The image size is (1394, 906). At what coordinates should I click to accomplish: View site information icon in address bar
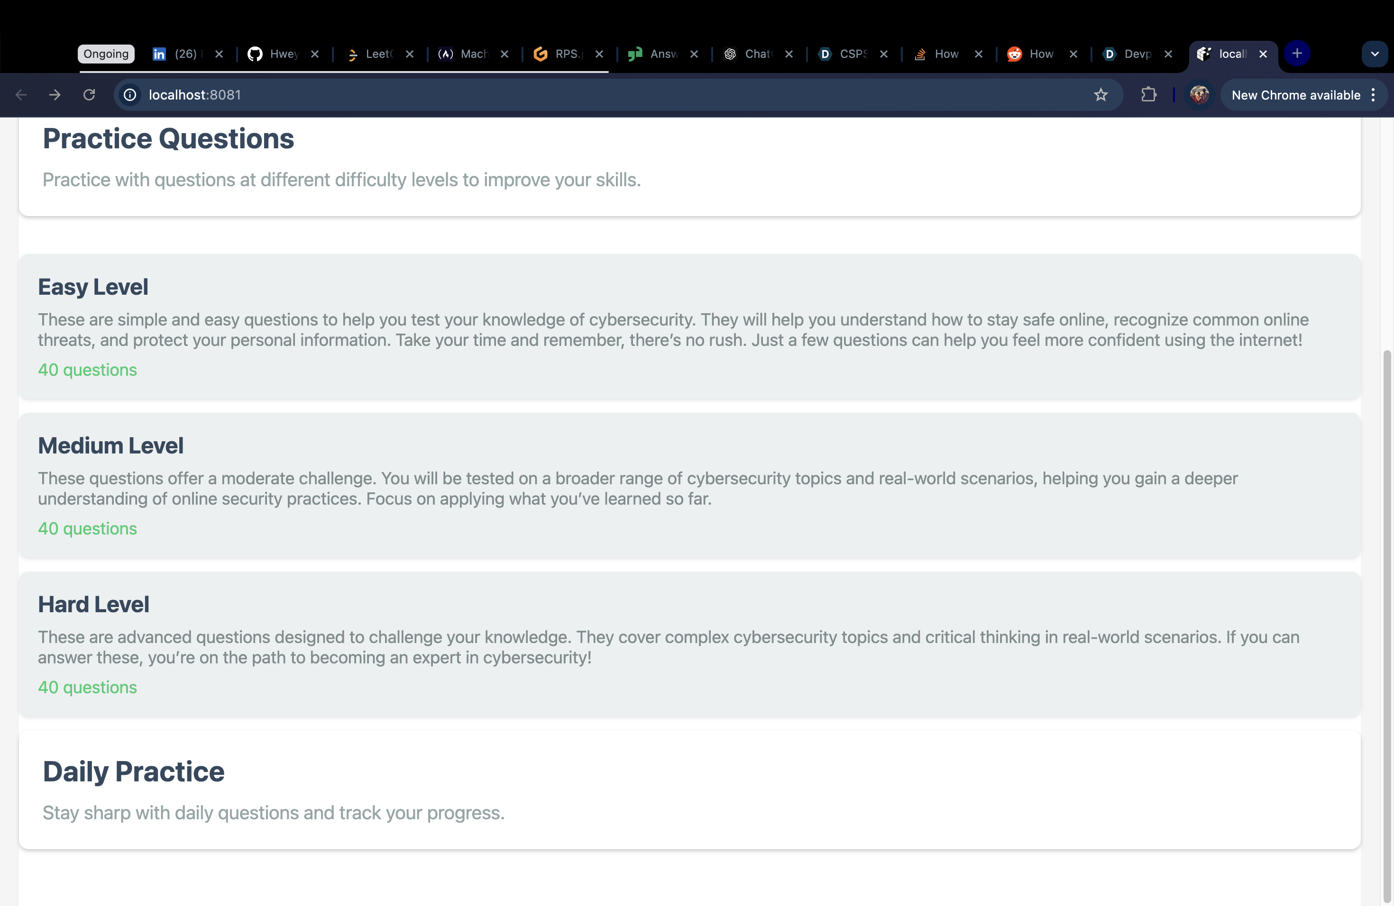point(130,95)
